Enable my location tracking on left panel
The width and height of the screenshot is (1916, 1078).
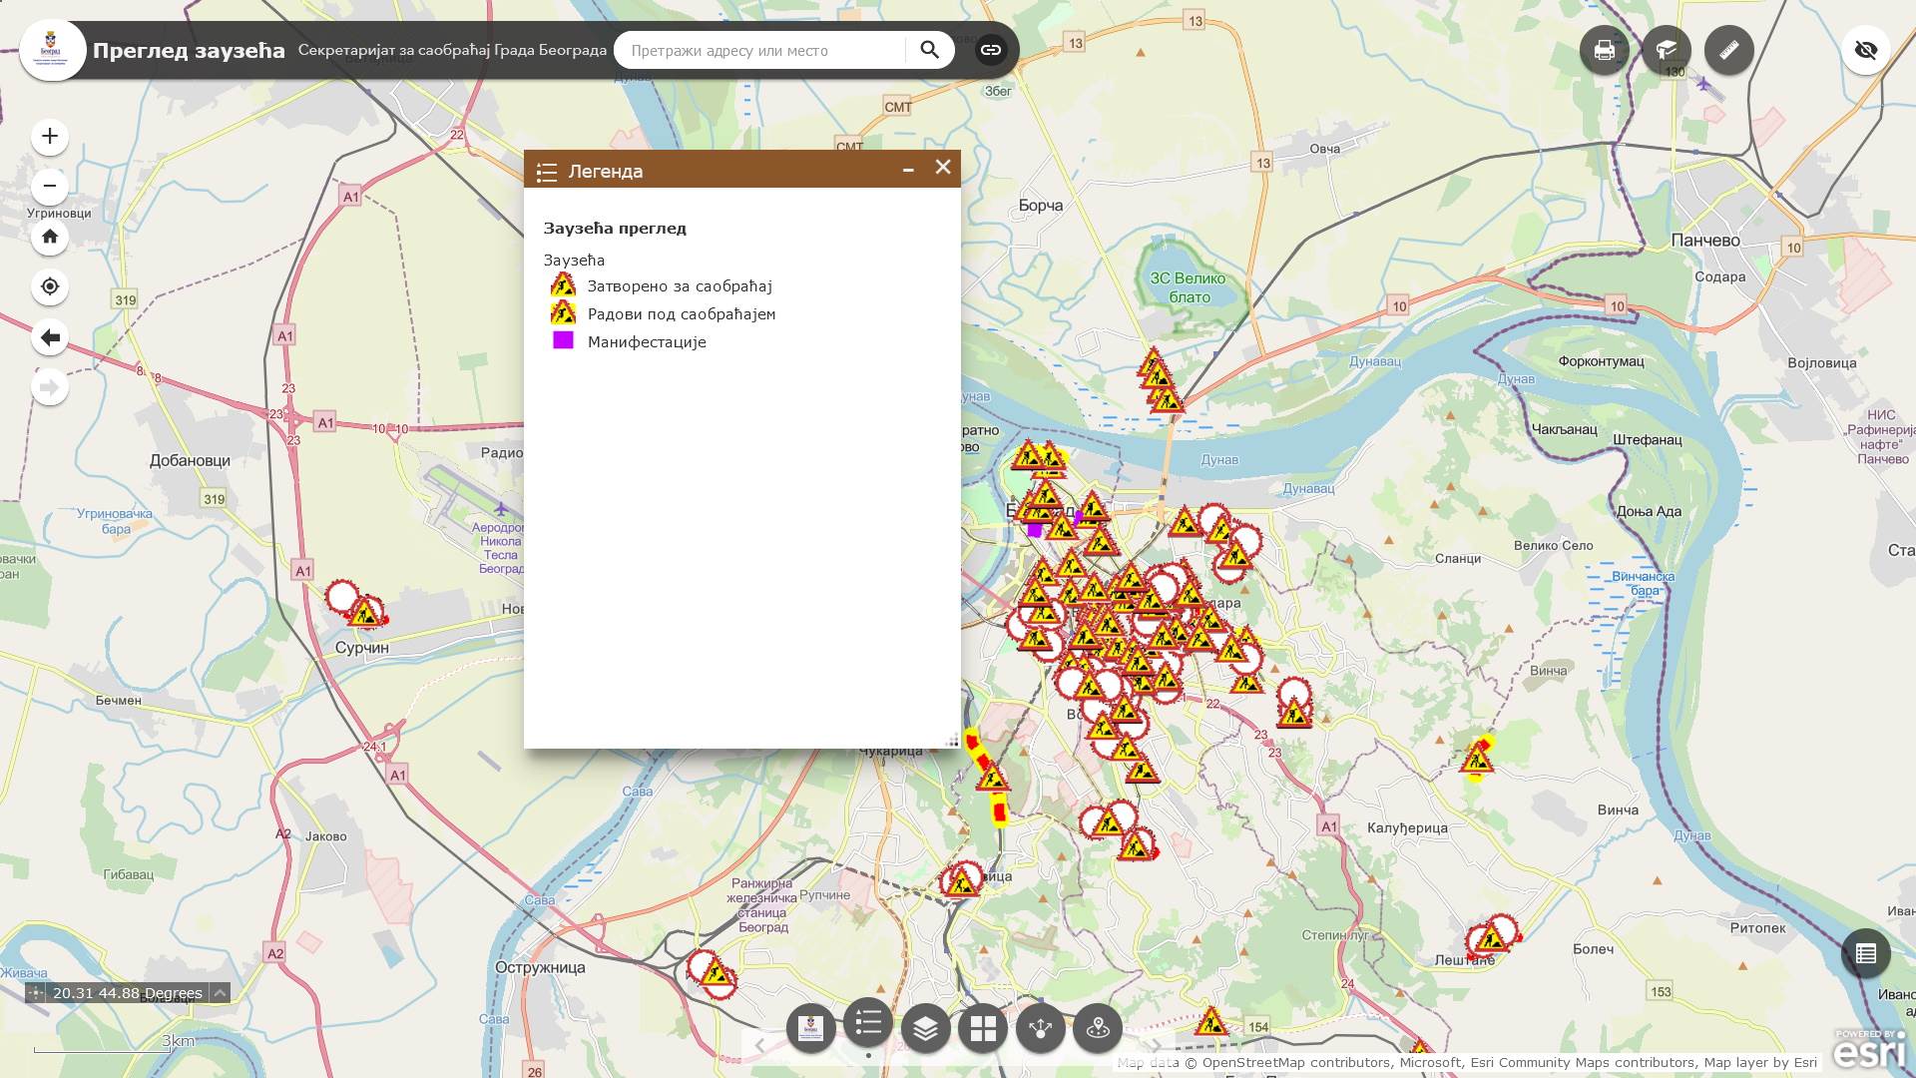49,286
